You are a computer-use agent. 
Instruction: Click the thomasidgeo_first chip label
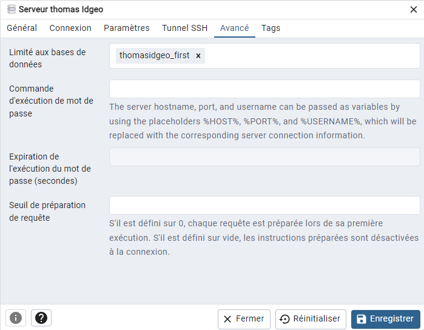pos(154,56)
